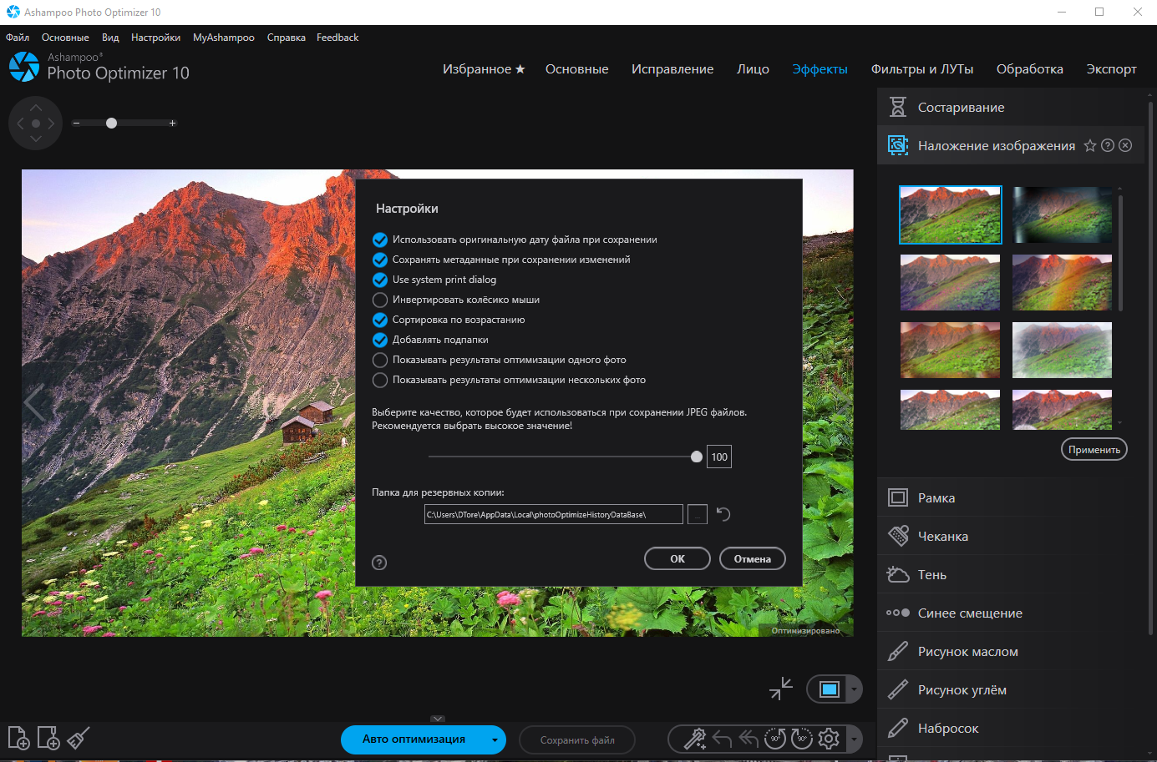Click the collapse view arrows icon
The height and width of the screenshot is (762, 1157).
(781, 689)
